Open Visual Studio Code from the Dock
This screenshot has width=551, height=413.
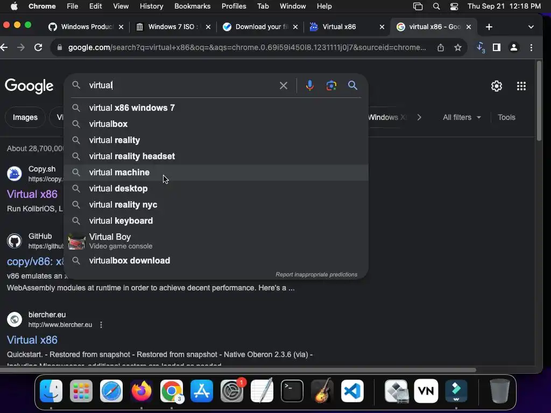(352, 390)
